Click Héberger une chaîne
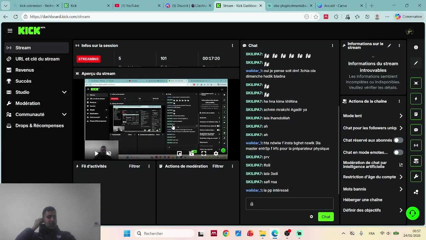The height and width of the screenshot is (240, 426). pos(363,200)
